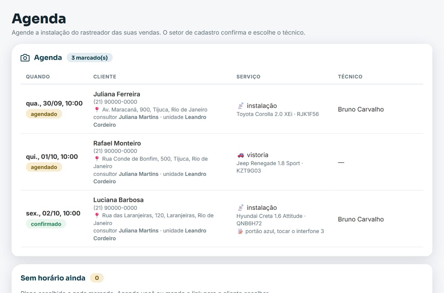The height and width of the screenshot is (293, 444).
Task: Click 'vistoria' label in Rafael Monteiro row
Action: tap(258, 155)
